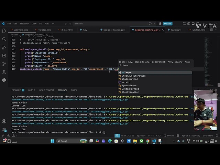Open the Explorer view in activity bar

(4, 31)
